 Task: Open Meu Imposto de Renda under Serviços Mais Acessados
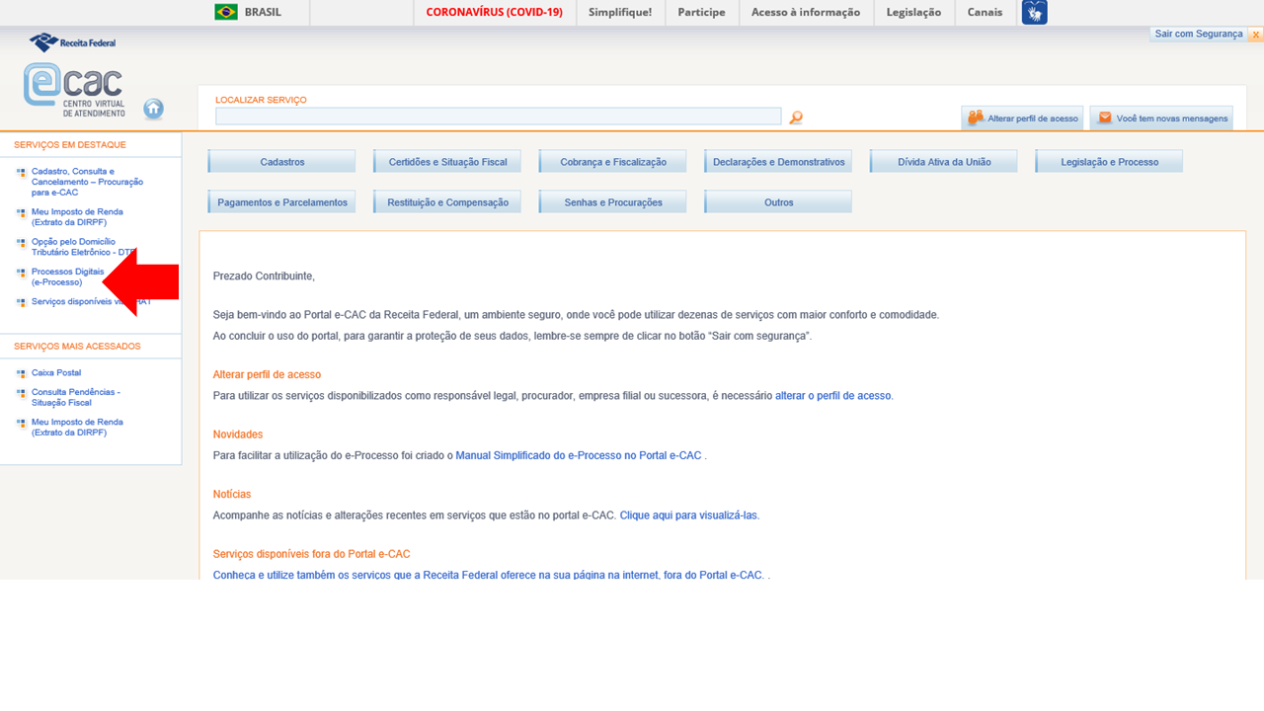point(77,428)
